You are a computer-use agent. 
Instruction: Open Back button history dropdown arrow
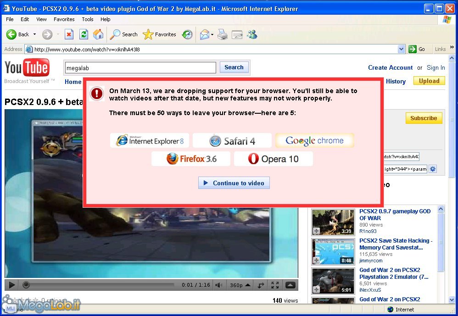[x=34, y=34]
